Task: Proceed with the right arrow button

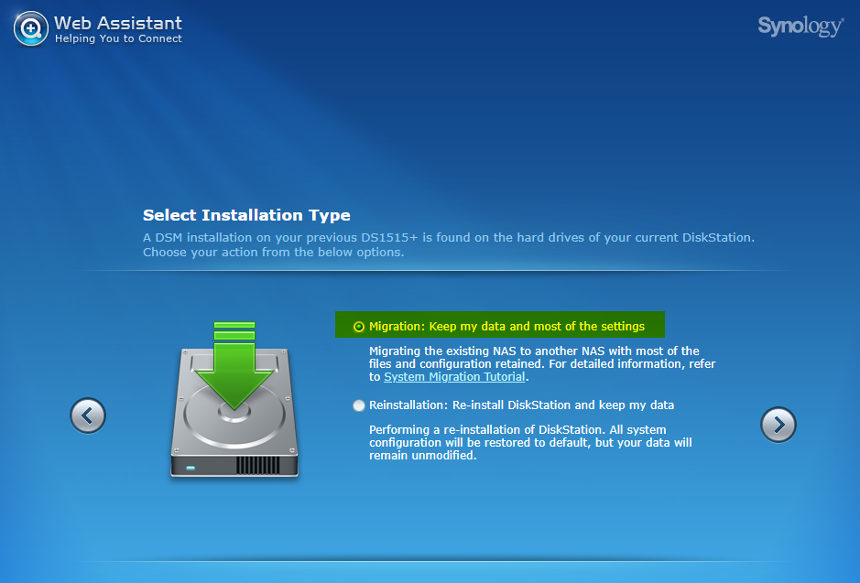Action: (778, 424)
